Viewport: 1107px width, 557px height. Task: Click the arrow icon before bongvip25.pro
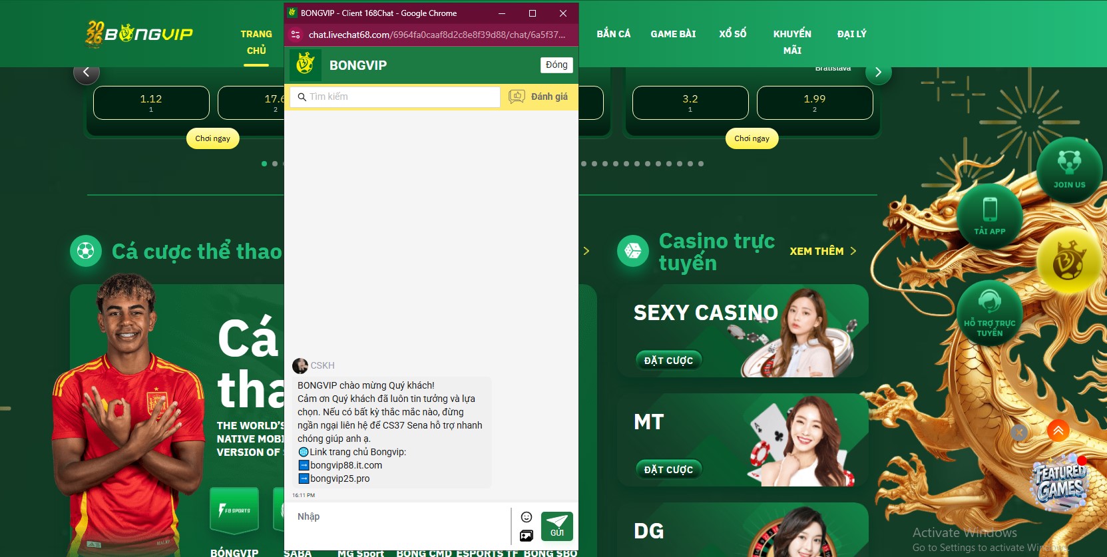coord(304,478)
